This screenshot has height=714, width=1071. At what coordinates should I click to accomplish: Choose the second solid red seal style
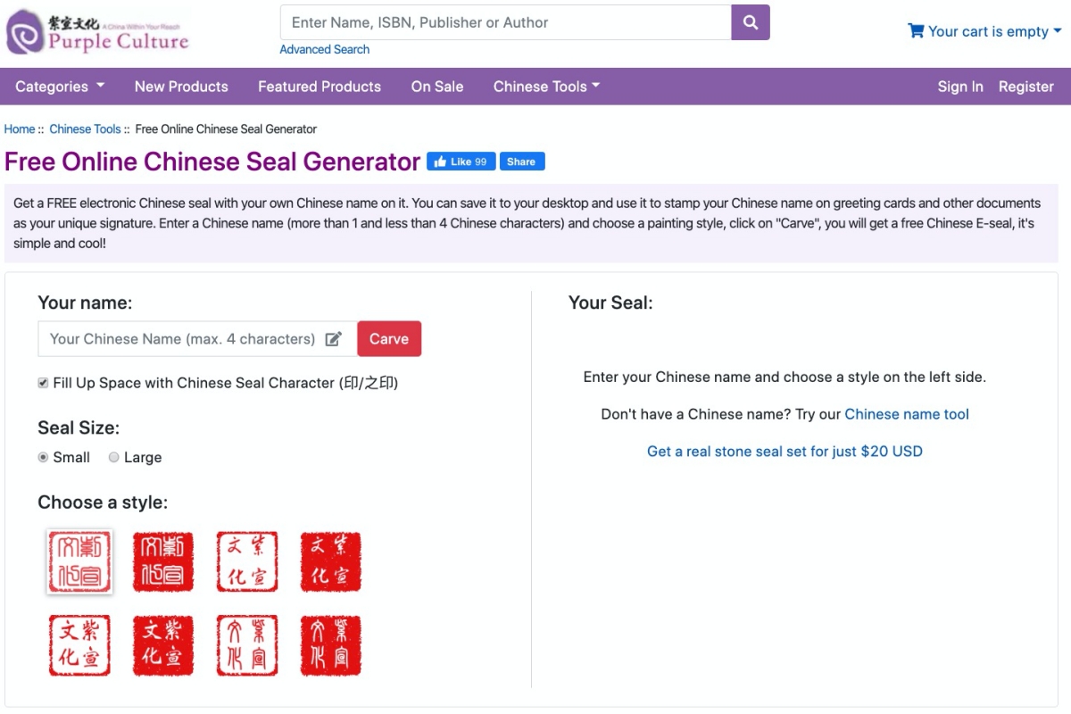pyautogui.click(x=163, y=561)
